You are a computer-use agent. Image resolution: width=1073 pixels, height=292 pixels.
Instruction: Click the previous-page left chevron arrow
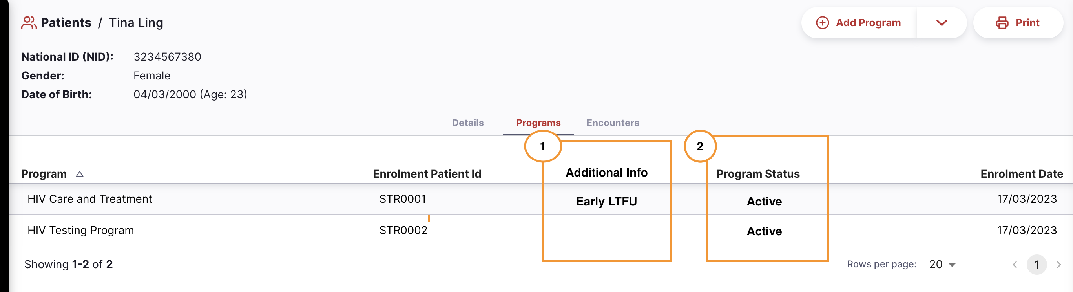[1016, 264]
